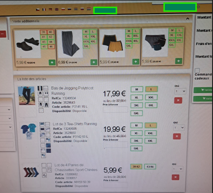Click the power icon in the top bar
213x193 pixels.
198,7
